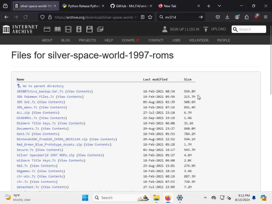This screenshot has width=272, height=204.
Task: Open the extensions puzzle icon
Action: point(246,17)
